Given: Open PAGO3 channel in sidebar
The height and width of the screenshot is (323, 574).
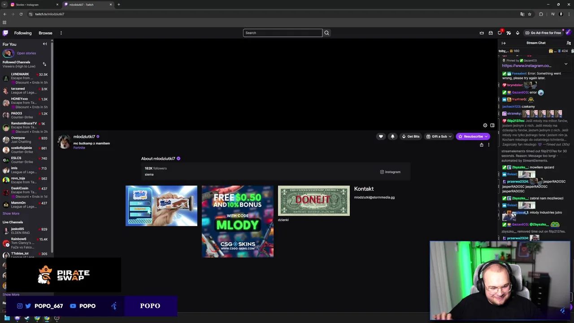Looking at the screenshot, I should point(26,115).
